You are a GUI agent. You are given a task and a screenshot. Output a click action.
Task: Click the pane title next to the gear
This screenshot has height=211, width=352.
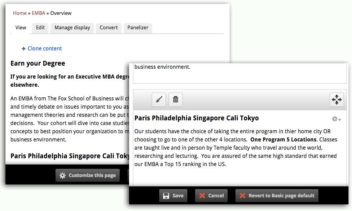click(x=196, y=118)
